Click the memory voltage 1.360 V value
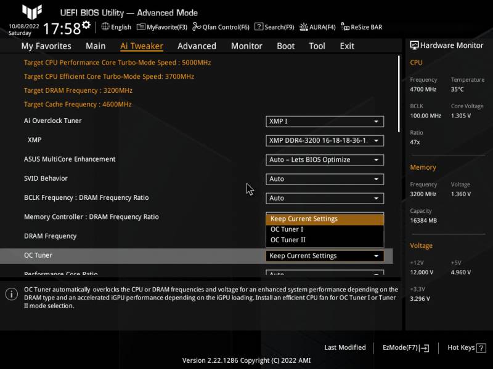Viewport: 493px width, 369px height. point(460,194)
